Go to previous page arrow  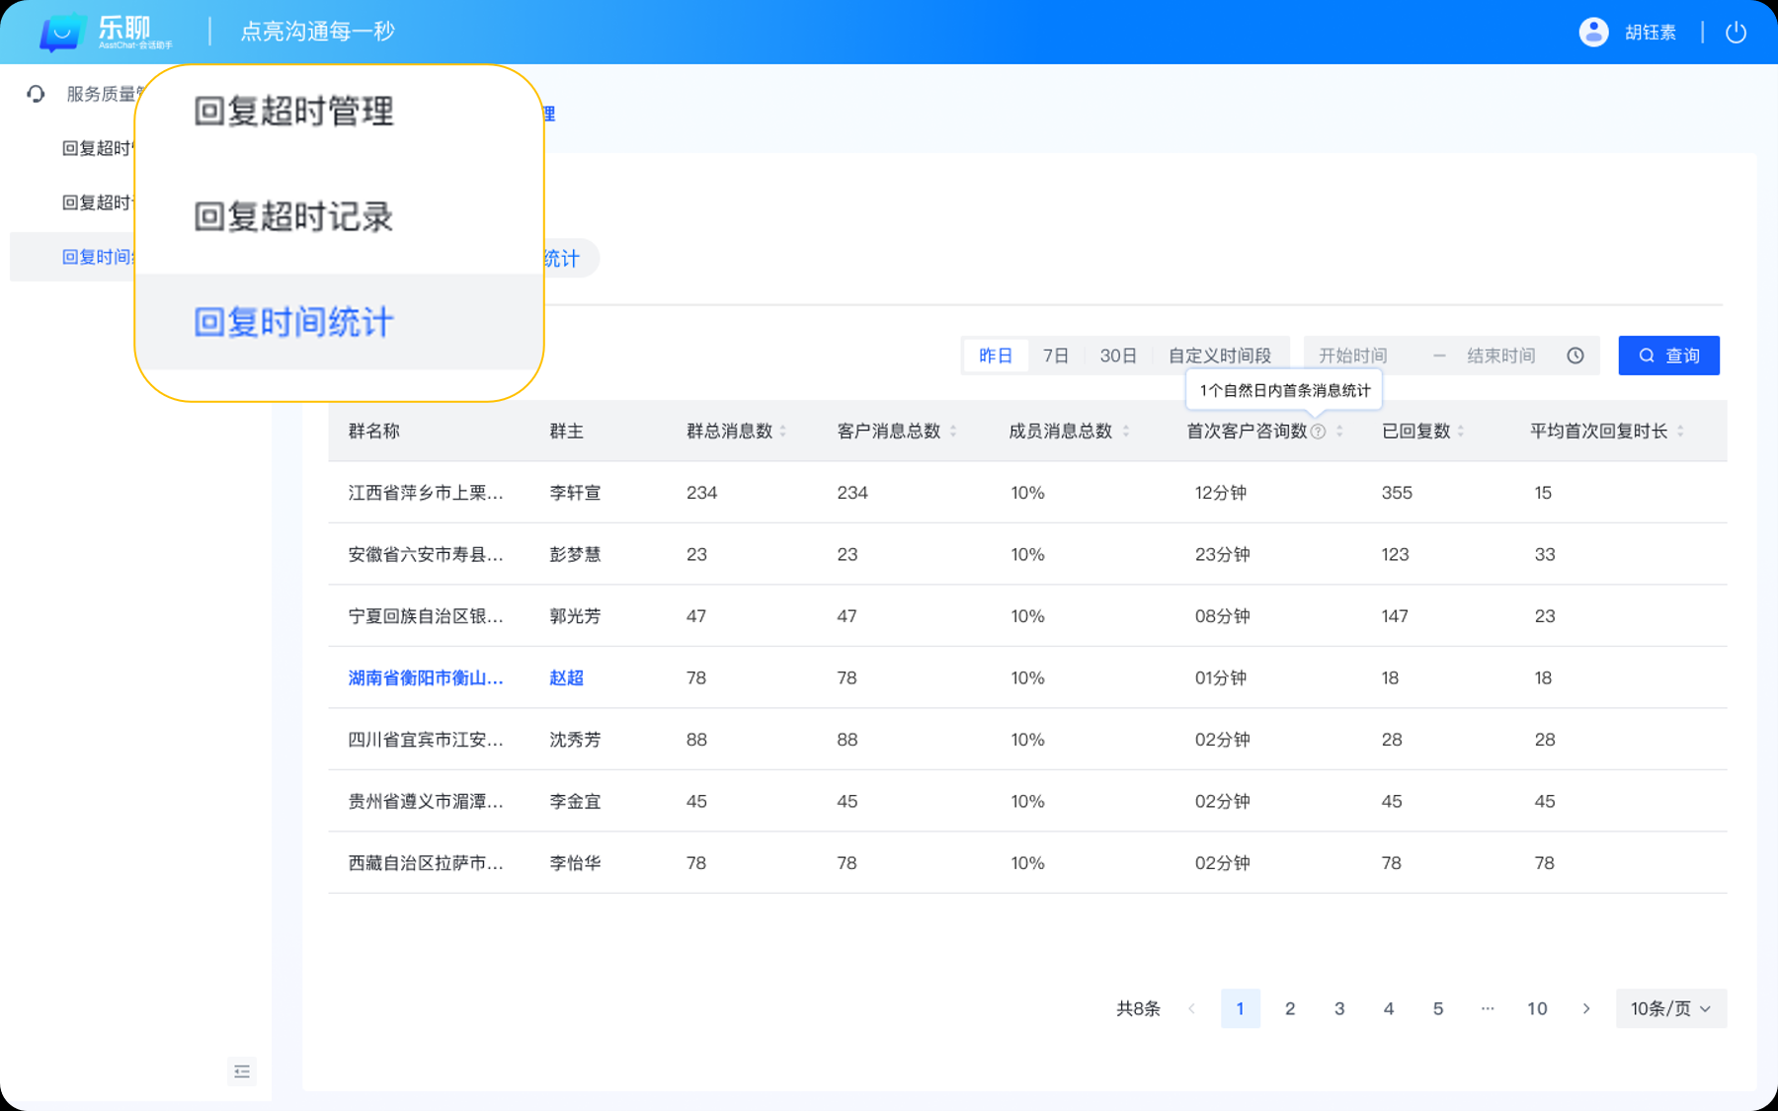tap(1191, 1008)
